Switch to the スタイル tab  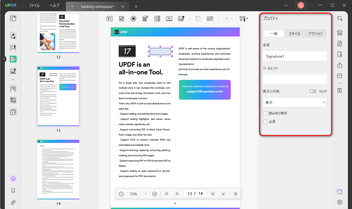point(294,34)
